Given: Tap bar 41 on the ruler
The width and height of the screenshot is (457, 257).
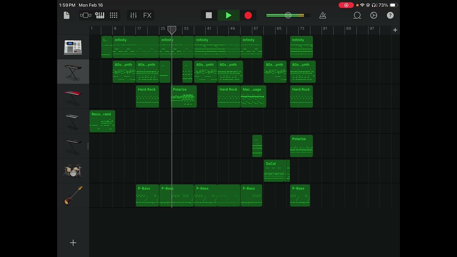Looking at the screenshot, I should pos(209,29).
